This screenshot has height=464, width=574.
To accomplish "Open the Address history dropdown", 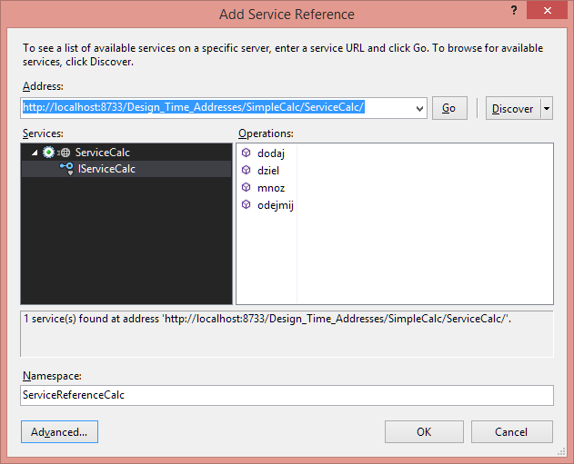I will click(419, 108).
